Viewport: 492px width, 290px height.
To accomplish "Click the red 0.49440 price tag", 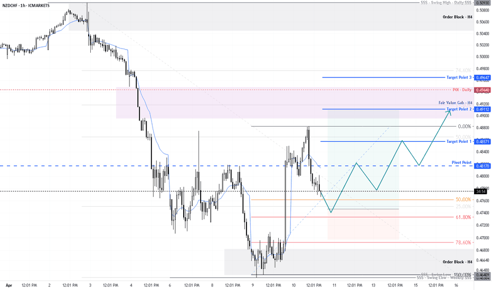I will 482,90.
